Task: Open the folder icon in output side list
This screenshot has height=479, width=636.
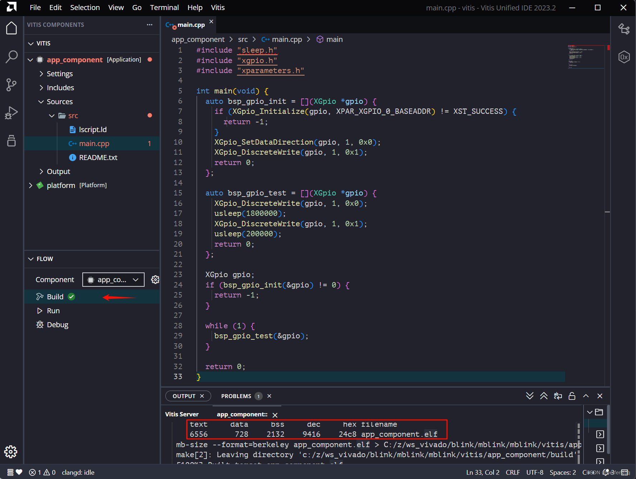Action: click(x=599, y=412)
